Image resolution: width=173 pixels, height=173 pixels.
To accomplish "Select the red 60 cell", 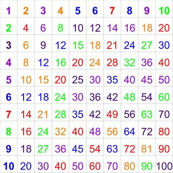I will click(95, 166).
